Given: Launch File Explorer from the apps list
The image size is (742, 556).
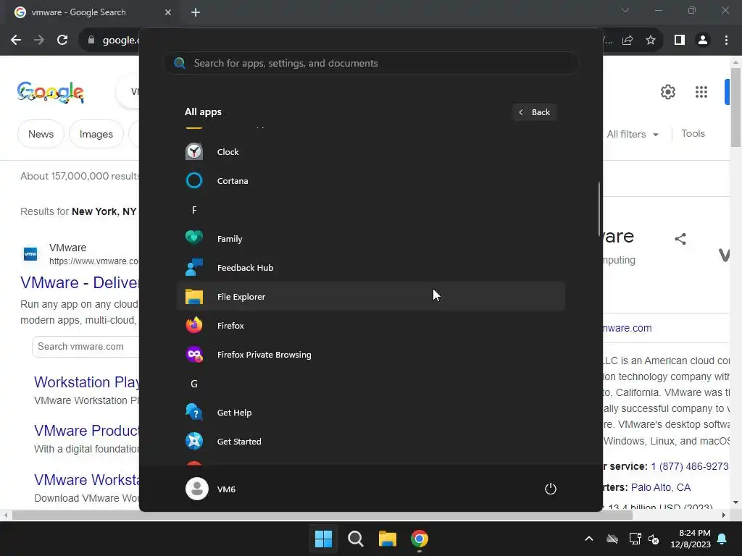Looking at the screenshot, I should (370, 296).
